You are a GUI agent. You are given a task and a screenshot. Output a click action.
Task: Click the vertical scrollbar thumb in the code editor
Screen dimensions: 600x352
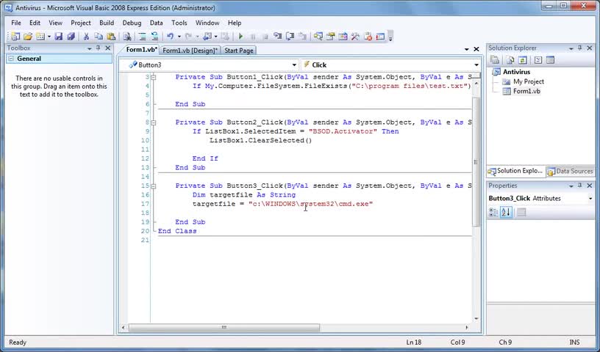pos(476,162)
